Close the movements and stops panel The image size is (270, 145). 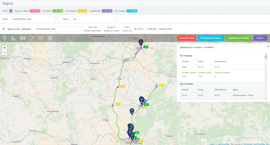click(268, 46)
